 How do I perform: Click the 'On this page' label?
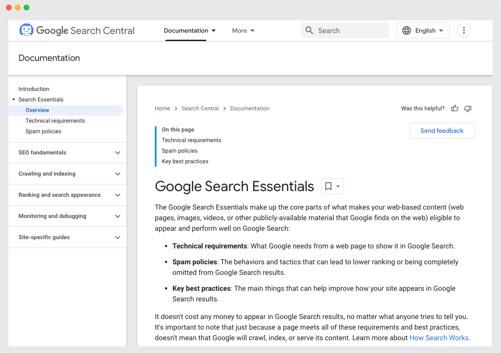(x=178, y=129)
